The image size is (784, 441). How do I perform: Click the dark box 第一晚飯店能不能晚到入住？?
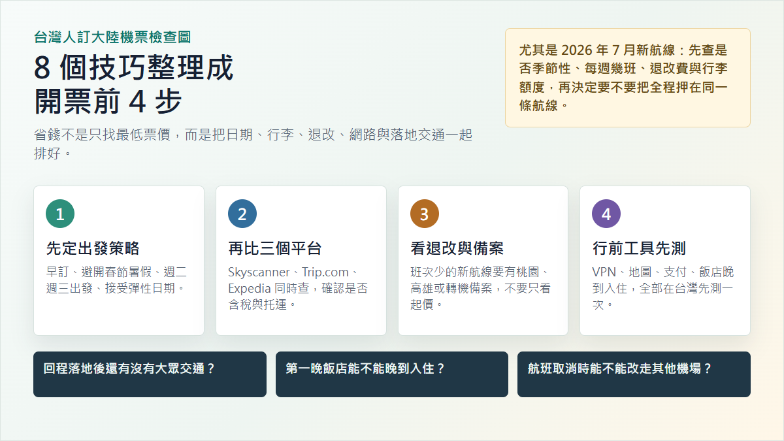point(392,374)
